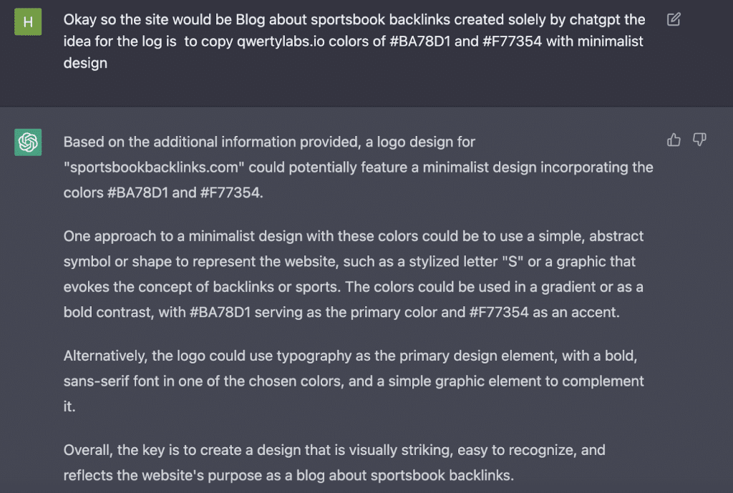
Task: Click the ChatGPT logo avatar
Action: [x=28, y=142]
